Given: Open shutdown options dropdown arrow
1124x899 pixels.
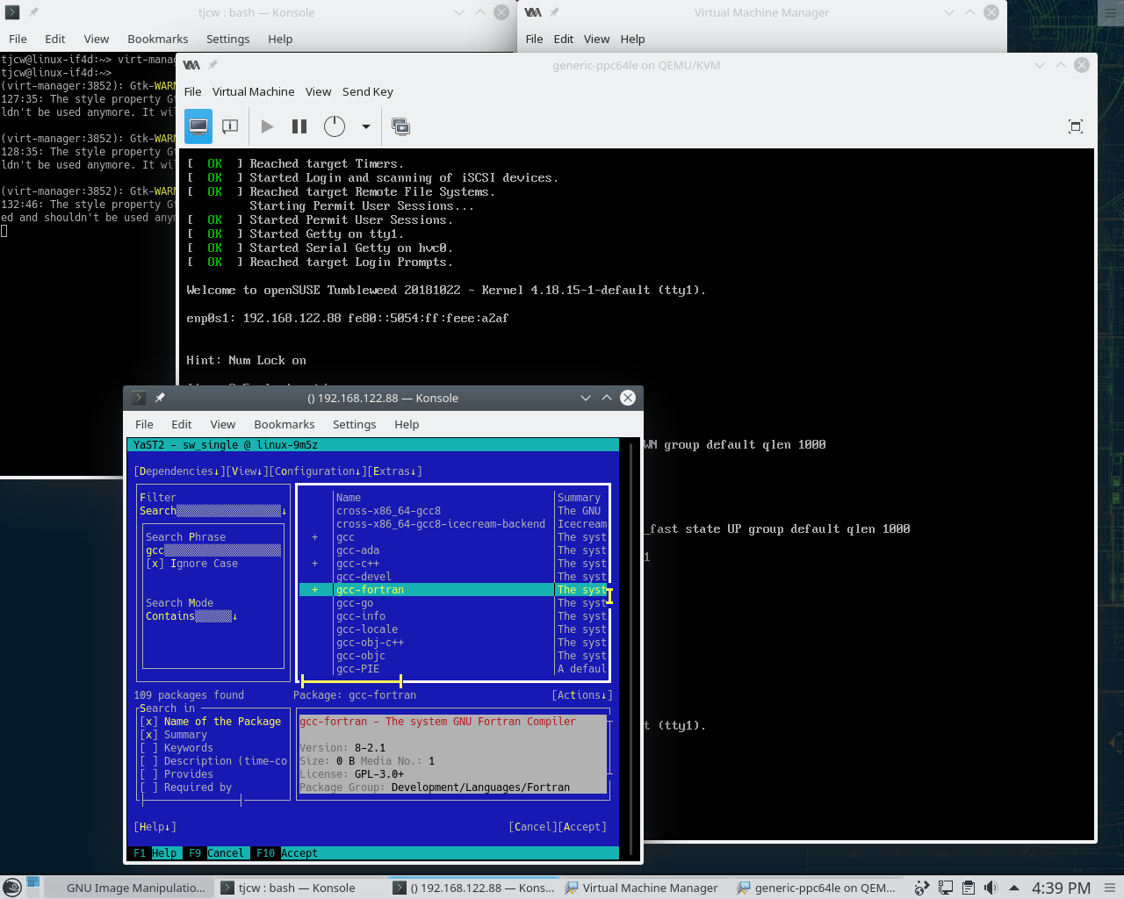Looking at the screenshot, I should [x=366, y=126].
